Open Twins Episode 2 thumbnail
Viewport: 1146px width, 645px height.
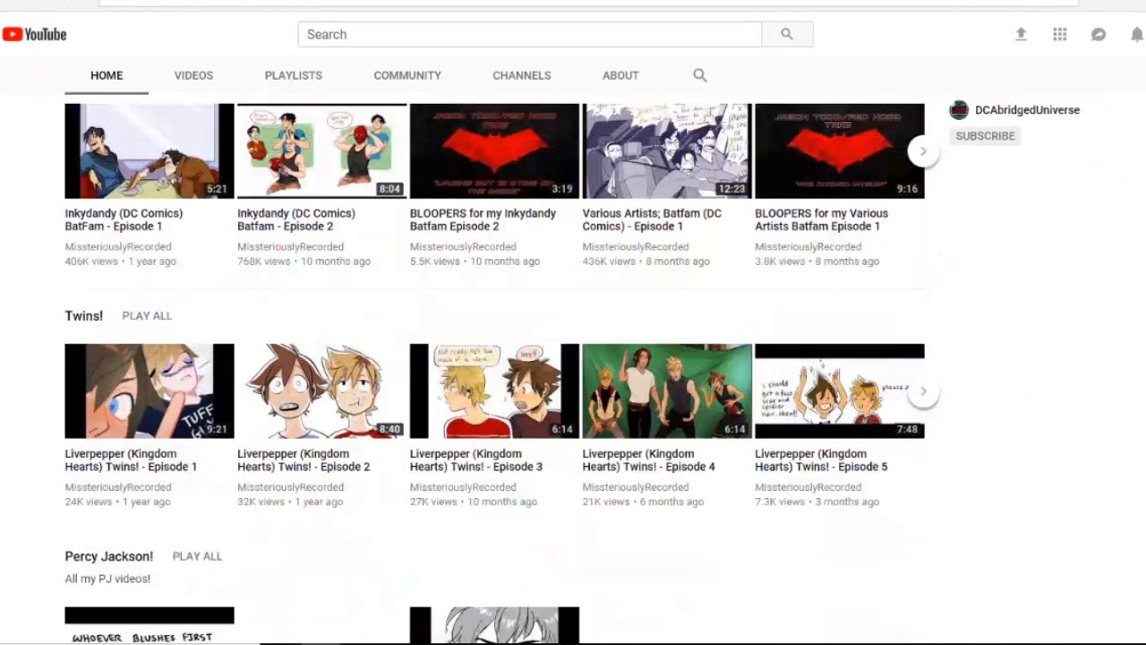point(321,391)
